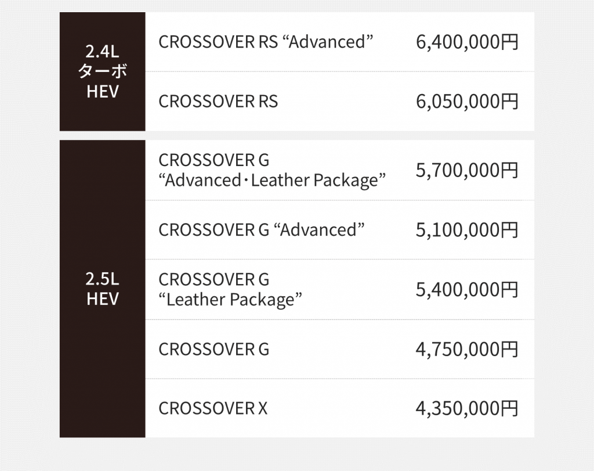This screenshot has height=471, width=594.
Task: Click the 6,050,000円 price
Action: [467, 101]
